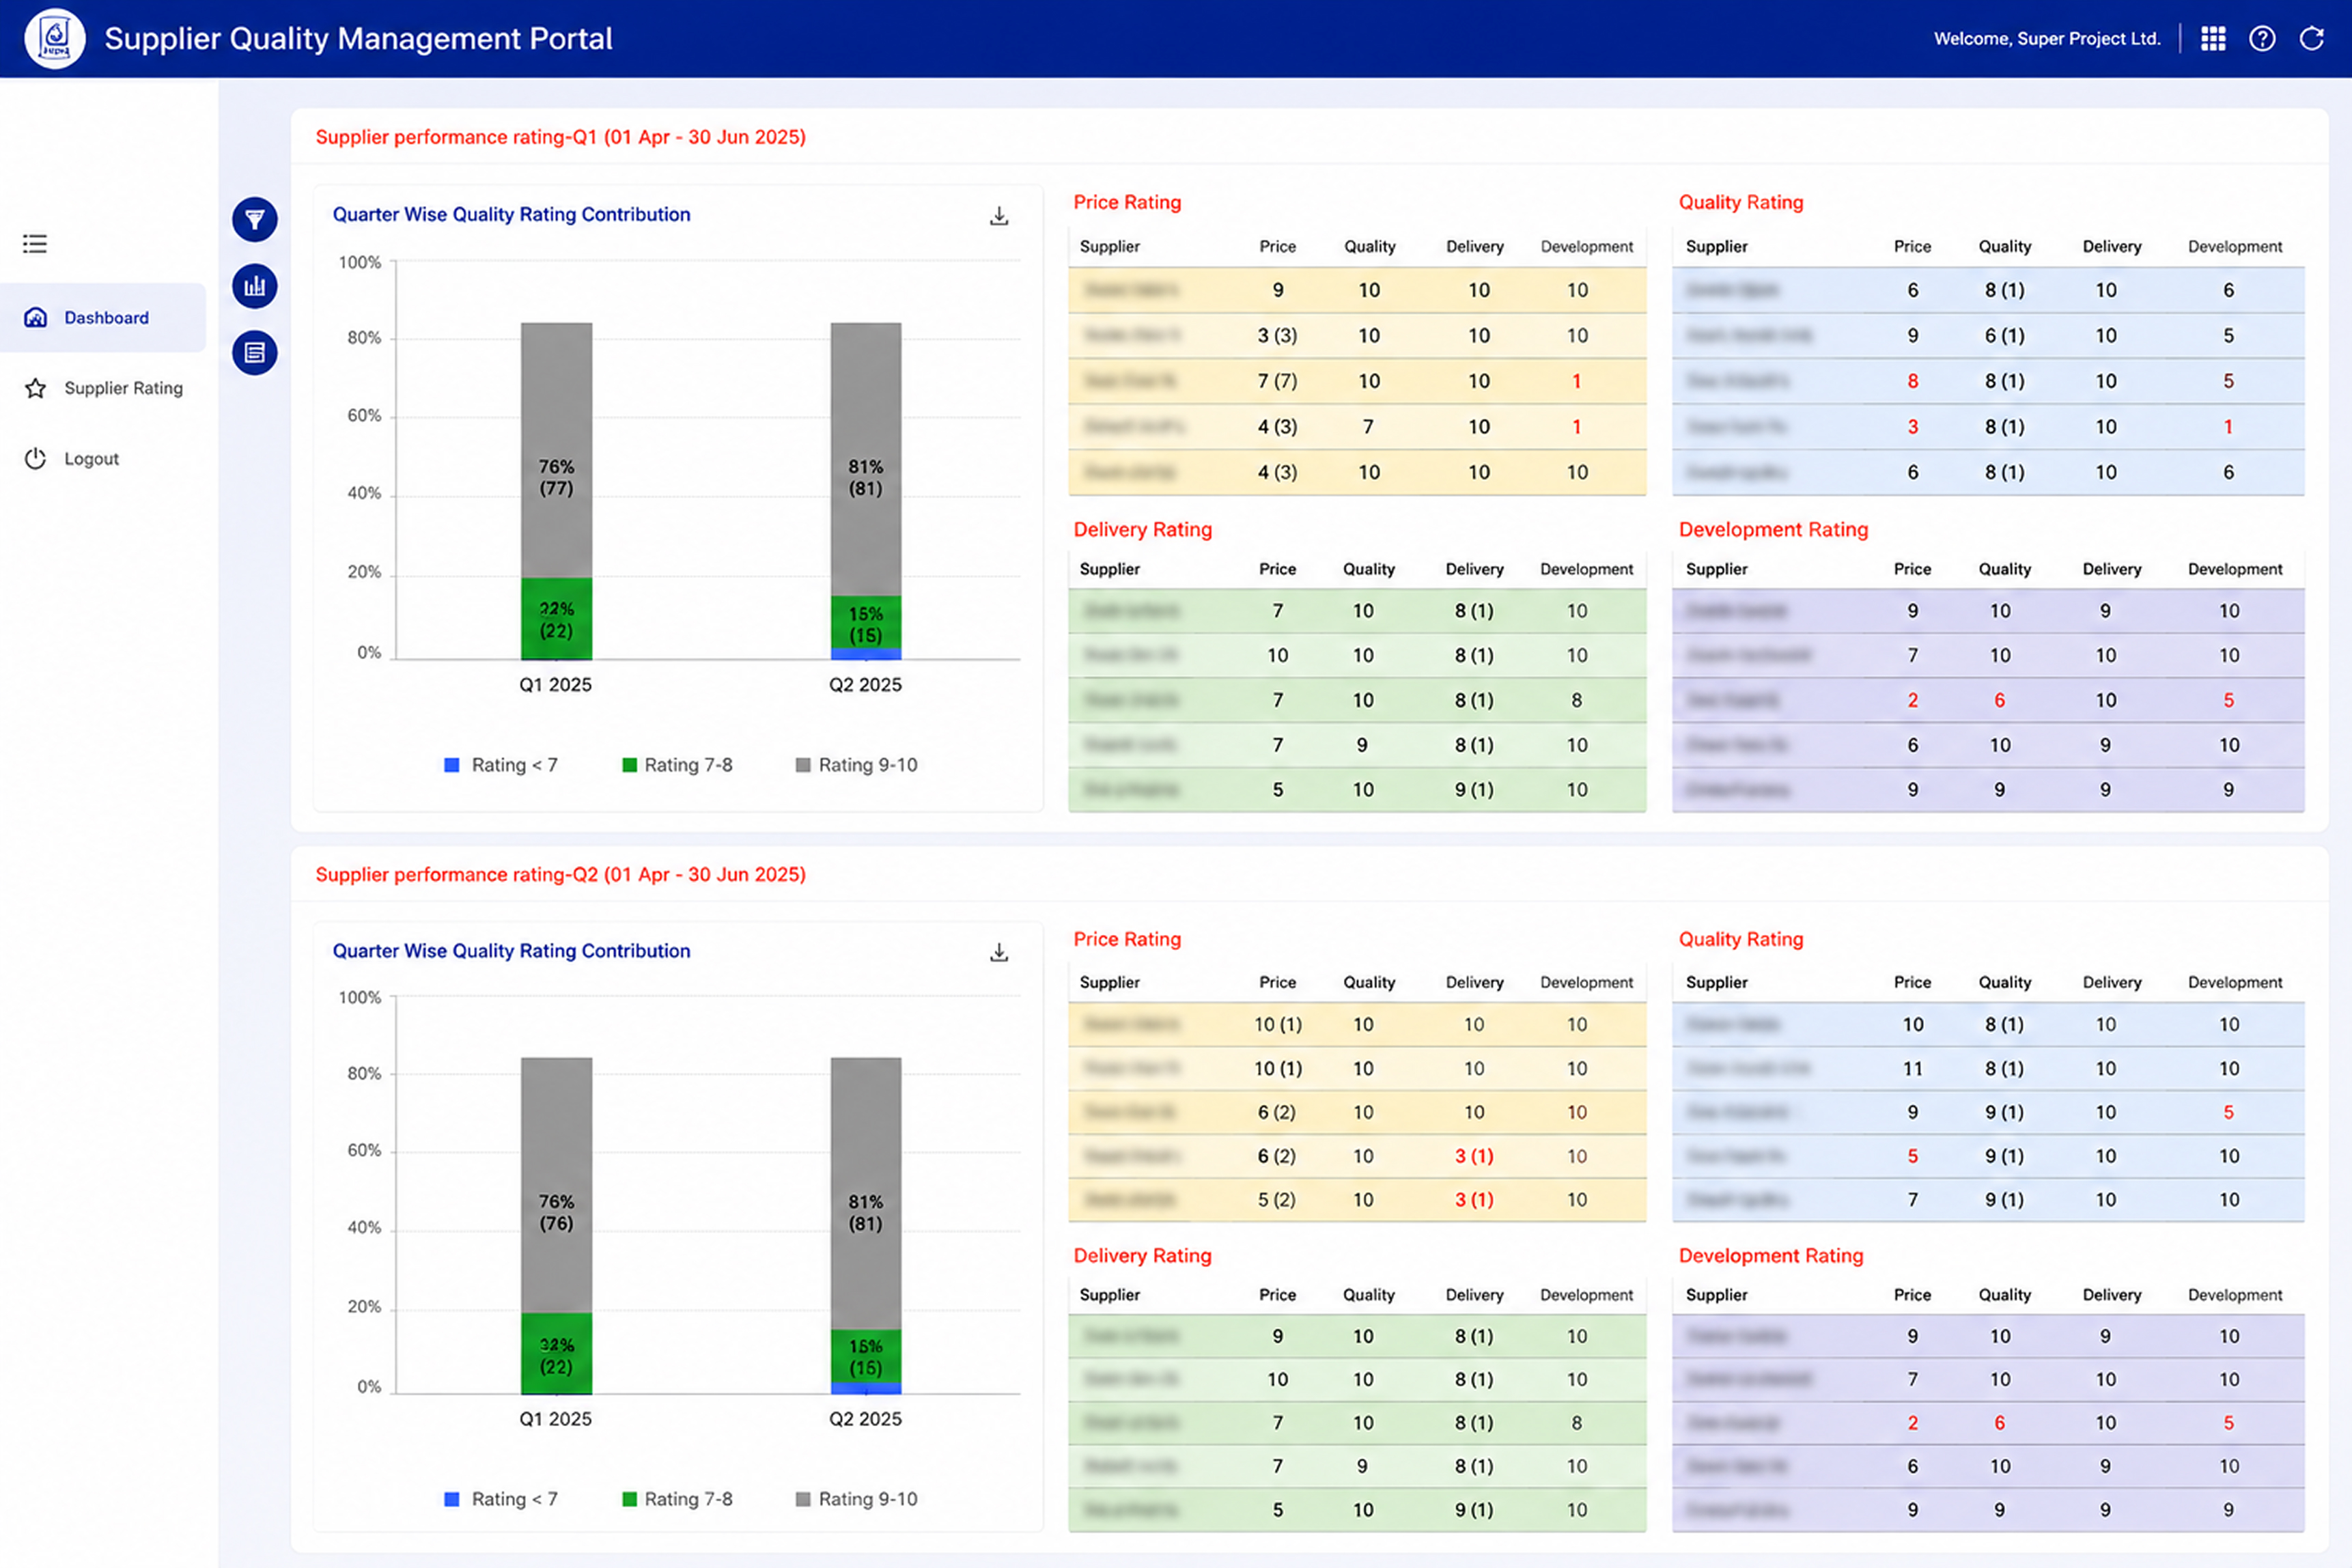
Task: Download the Q2 quality contribution chart
Action: [x=998, y=952]
